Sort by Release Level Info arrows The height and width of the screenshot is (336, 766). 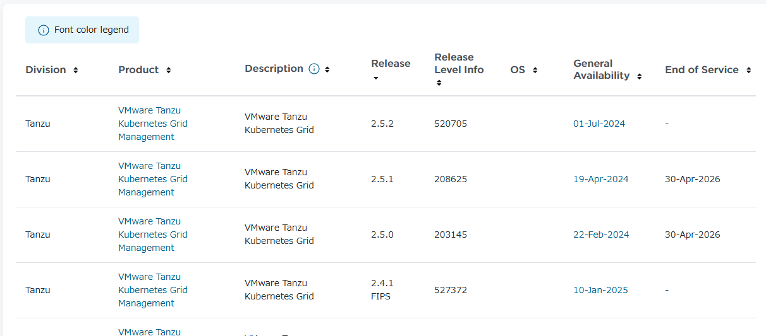click(439, 83)
